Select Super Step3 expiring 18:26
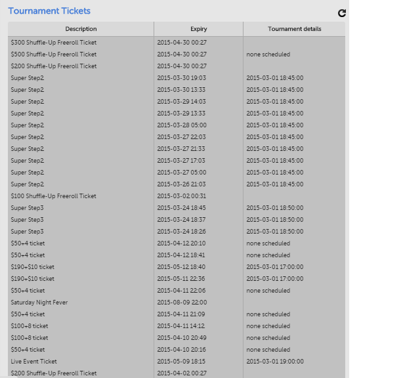This screenshot has width=403, height=378. [x=177, y=232]
